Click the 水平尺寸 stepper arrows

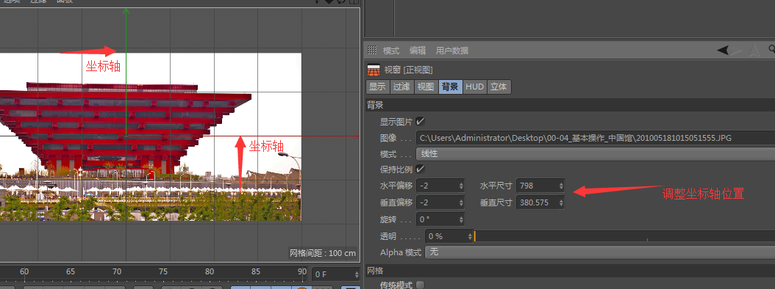tap(561, 186)
